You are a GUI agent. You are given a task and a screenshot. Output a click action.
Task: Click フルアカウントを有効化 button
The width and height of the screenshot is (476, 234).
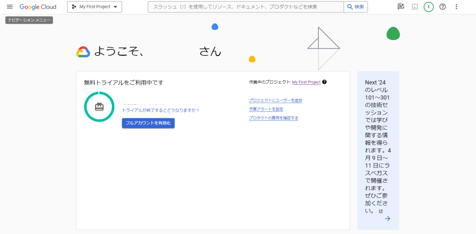[148, 123]
